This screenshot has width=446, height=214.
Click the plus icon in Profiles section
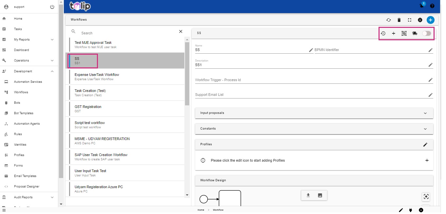427,160
